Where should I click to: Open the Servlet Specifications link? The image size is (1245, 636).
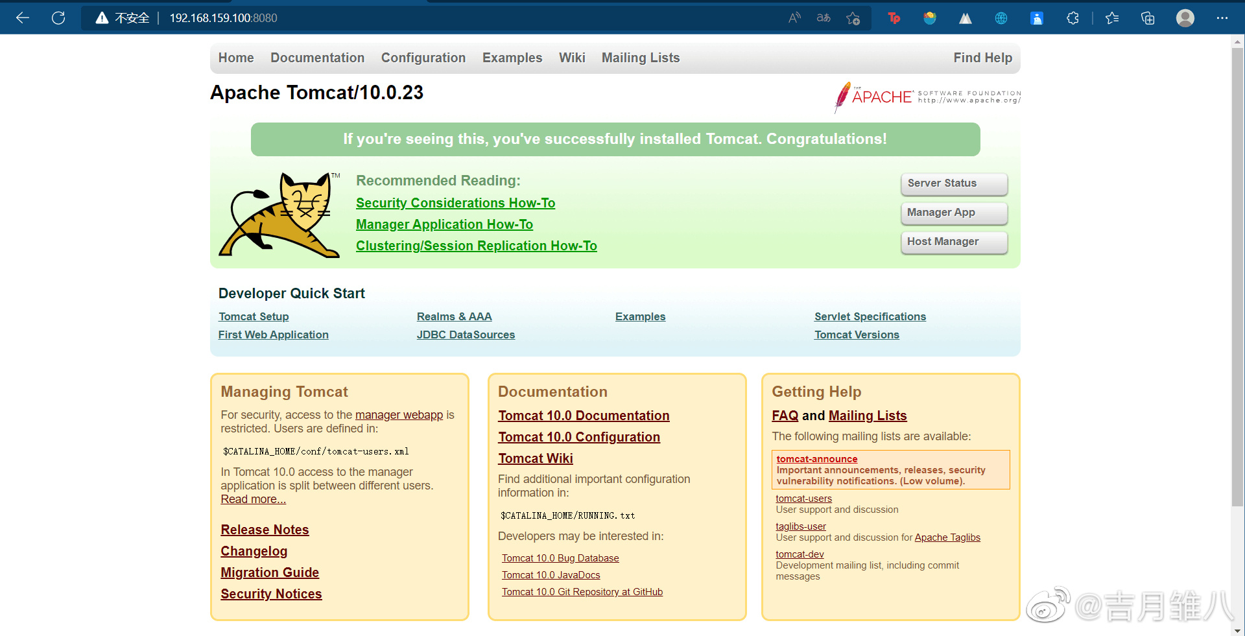[x=870, y=316]
